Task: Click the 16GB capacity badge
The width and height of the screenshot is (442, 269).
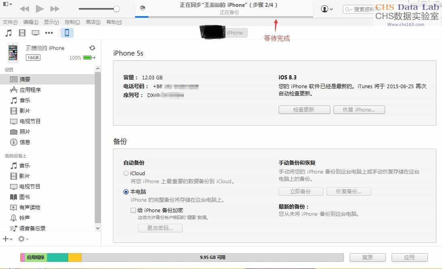Action: (33, 58)
